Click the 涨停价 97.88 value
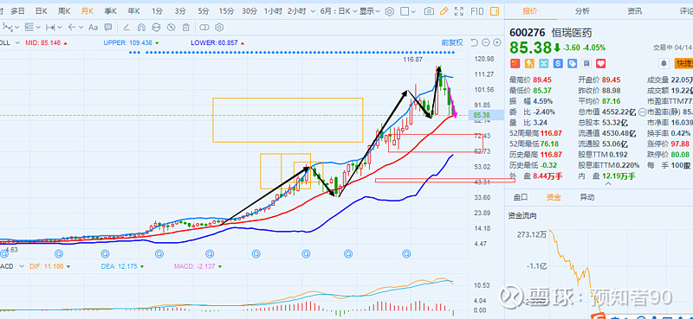693x319 pixels. 680,144
